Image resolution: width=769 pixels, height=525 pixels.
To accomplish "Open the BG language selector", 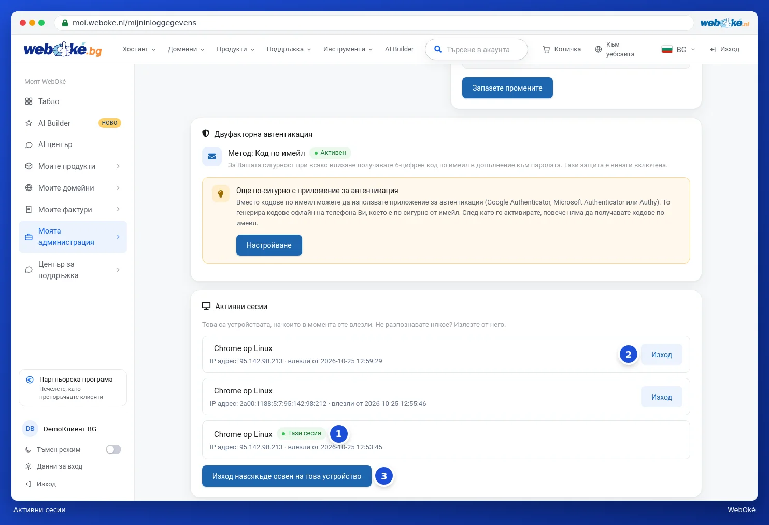I will [678, 49].
